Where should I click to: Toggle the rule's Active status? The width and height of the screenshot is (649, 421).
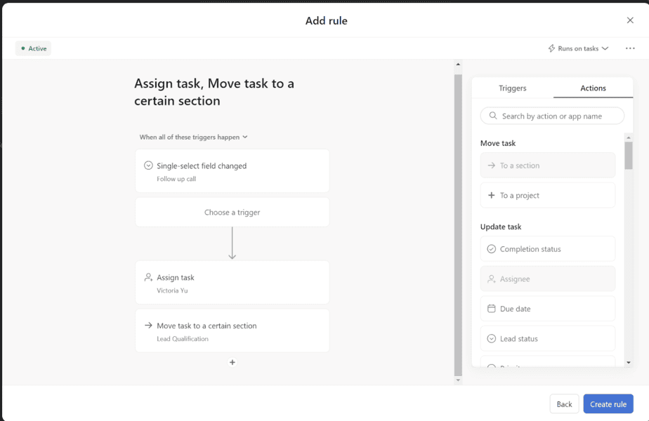point(33,48)
